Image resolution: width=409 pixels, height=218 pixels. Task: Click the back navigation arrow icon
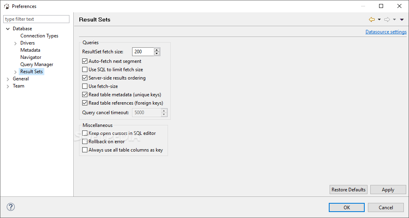pos(372,19)
